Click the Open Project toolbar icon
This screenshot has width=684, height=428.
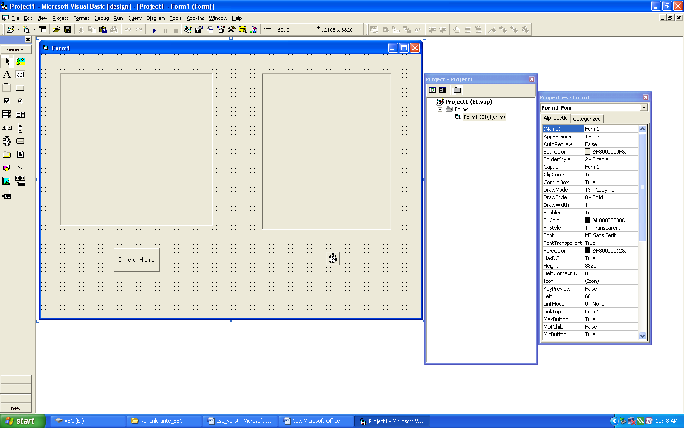tap(56, 29)
